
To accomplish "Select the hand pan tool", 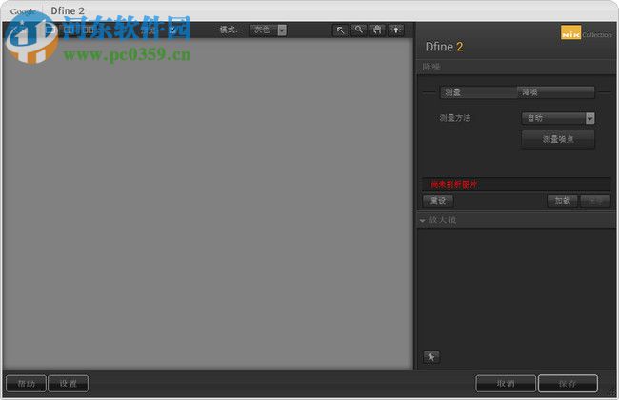I will tap(377, 30).
